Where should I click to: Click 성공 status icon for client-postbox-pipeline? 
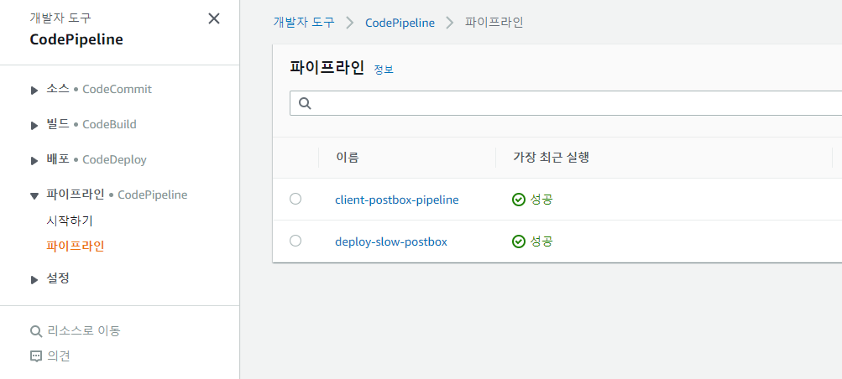click(518, 200)
